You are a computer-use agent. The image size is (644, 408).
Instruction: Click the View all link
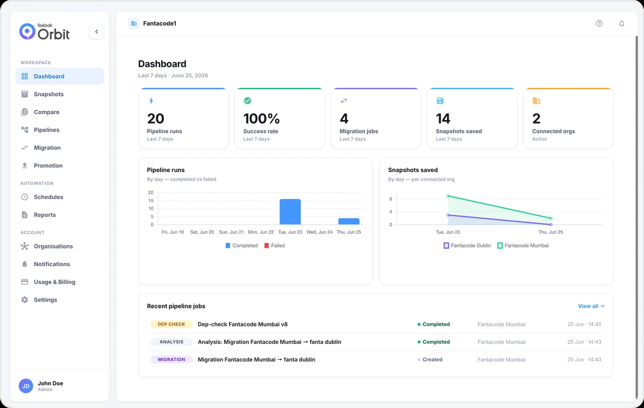[x=591, y=306]
